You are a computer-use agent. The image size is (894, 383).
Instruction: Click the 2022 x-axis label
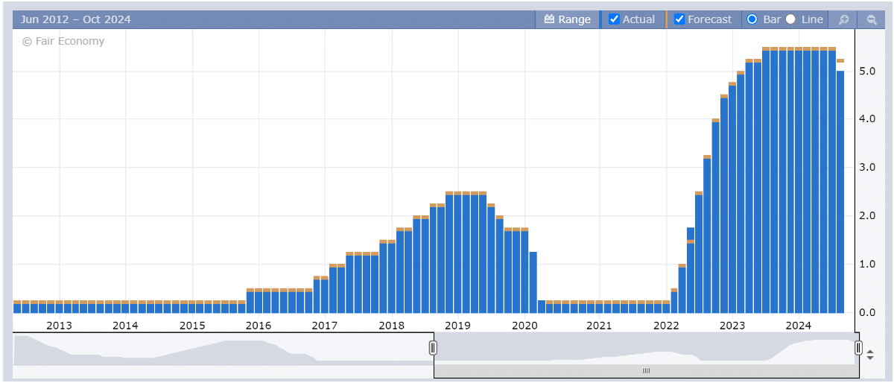666,325
